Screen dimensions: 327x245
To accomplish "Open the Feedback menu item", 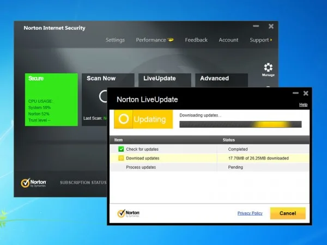I will (196, 40).
